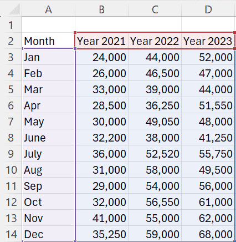Click cell with value 46,500
236x242 pixels.
click(155, 73)
